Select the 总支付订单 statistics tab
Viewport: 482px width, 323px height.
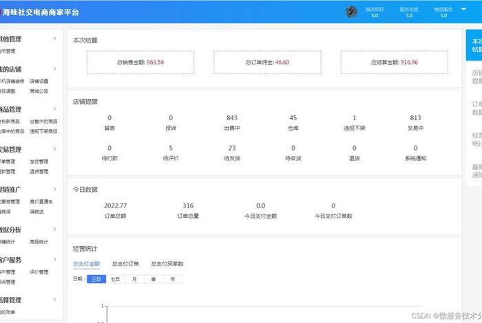point(125,264)
